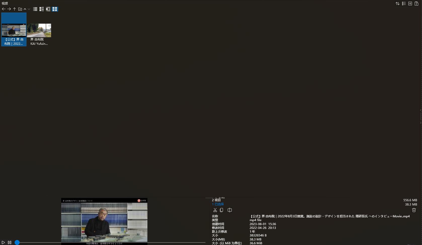Go forward with the right arrow
Viewport: 422px width, 245px height.
point(9,9)
